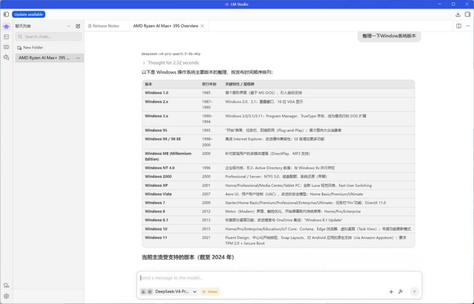
Task: Create a new chat with compose icon
Action: (x=78, y=26)
